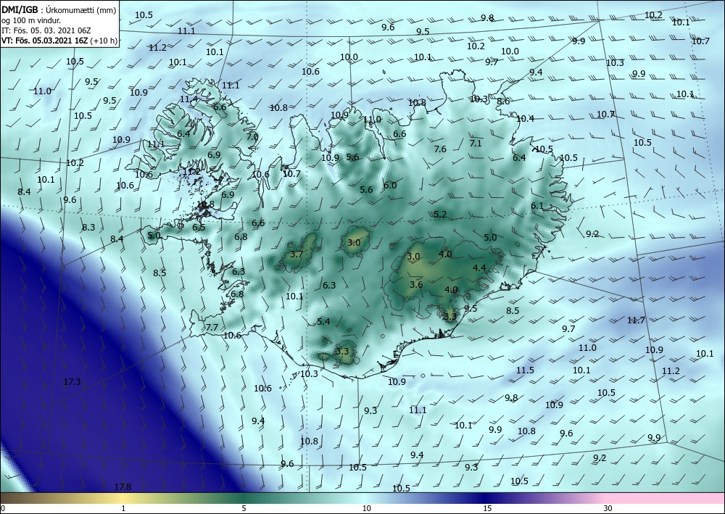Click the legend label "0"

tap(3, 508)
